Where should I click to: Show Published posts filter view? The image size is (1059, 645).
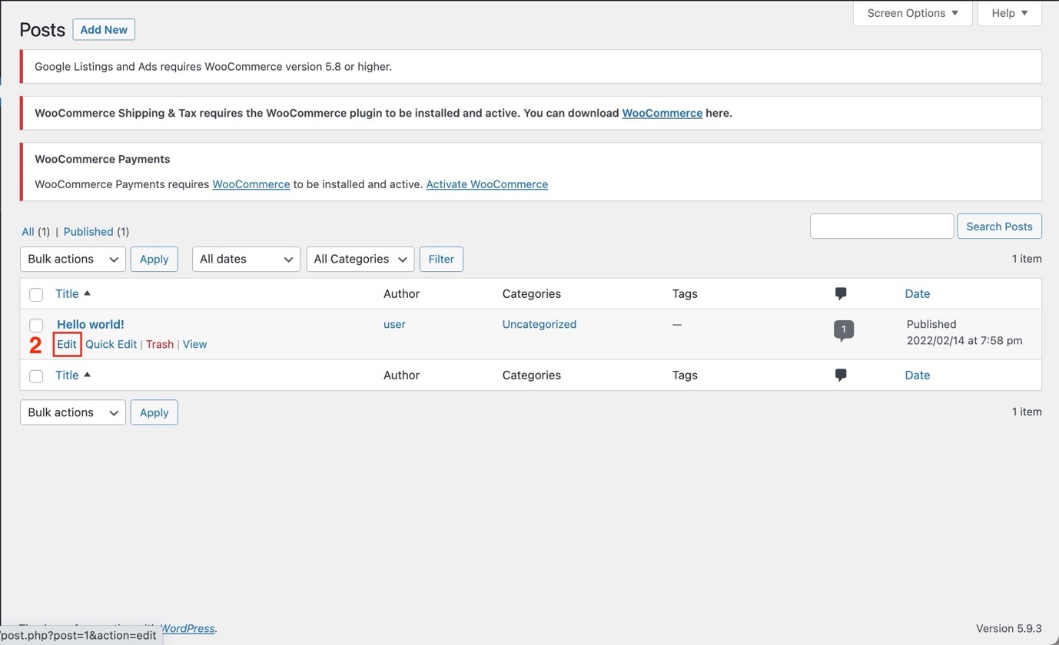[88, 231]
